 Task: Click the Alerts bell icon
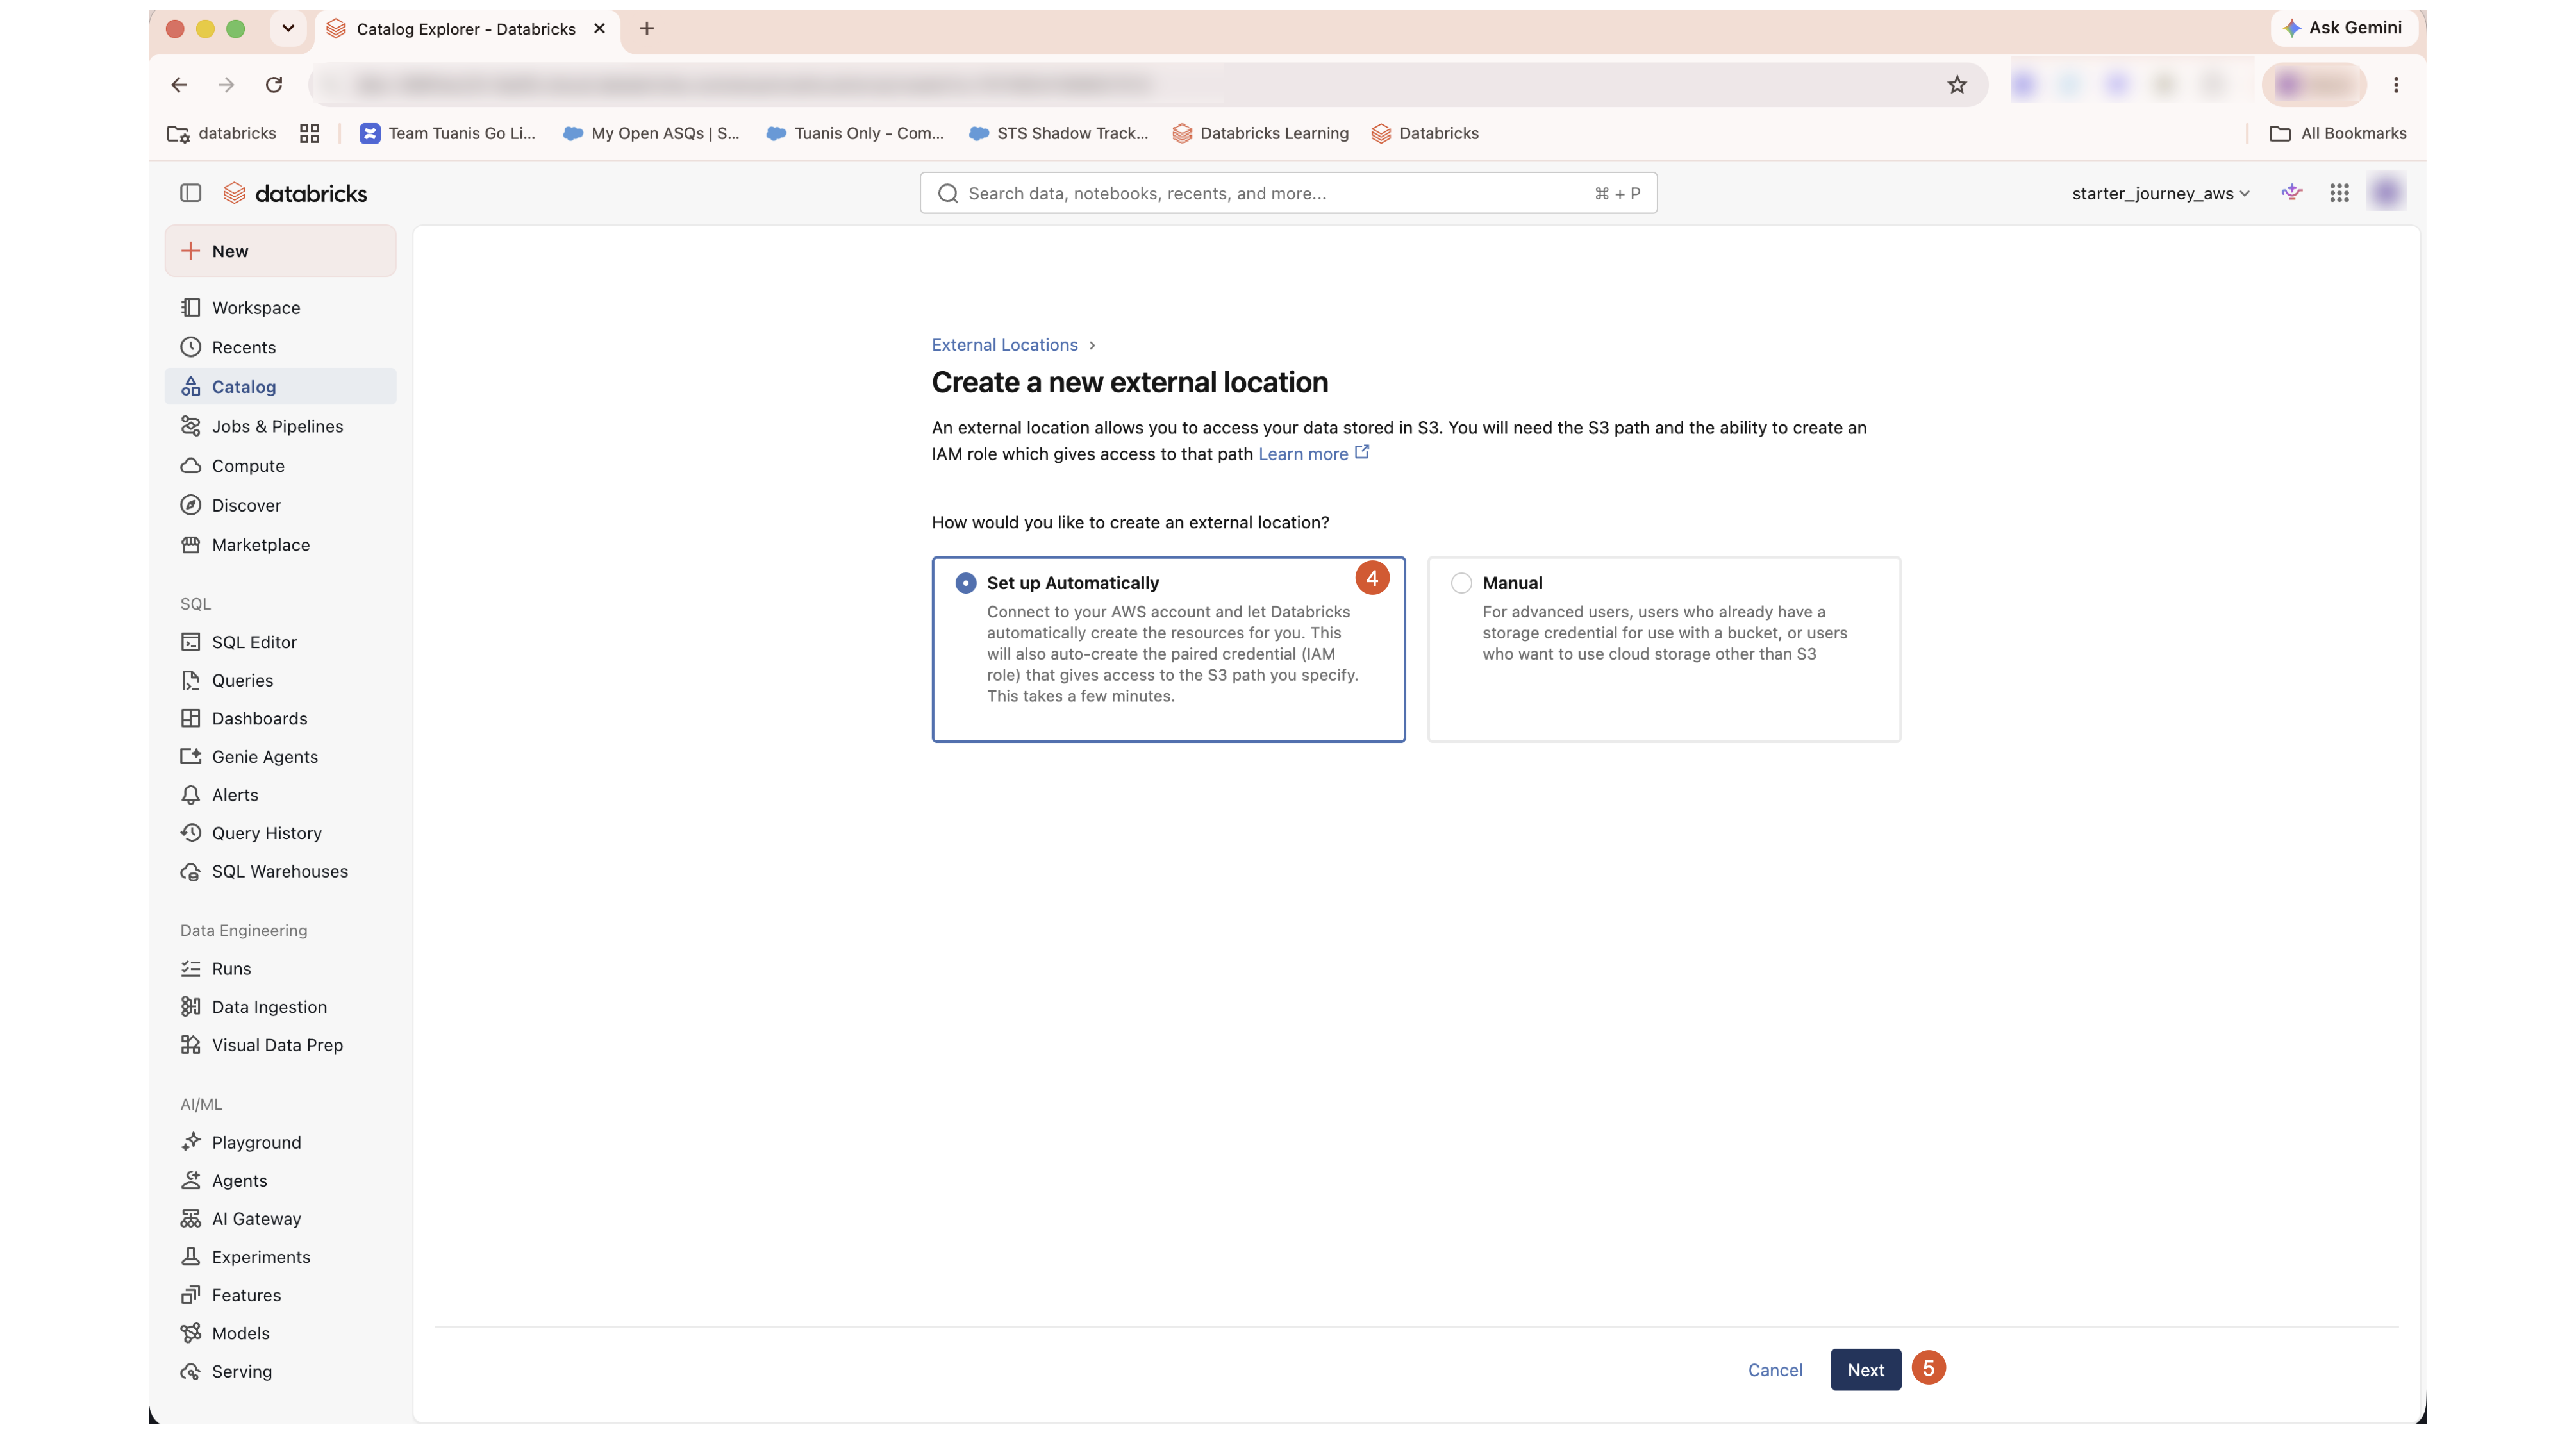click(190, 795)
